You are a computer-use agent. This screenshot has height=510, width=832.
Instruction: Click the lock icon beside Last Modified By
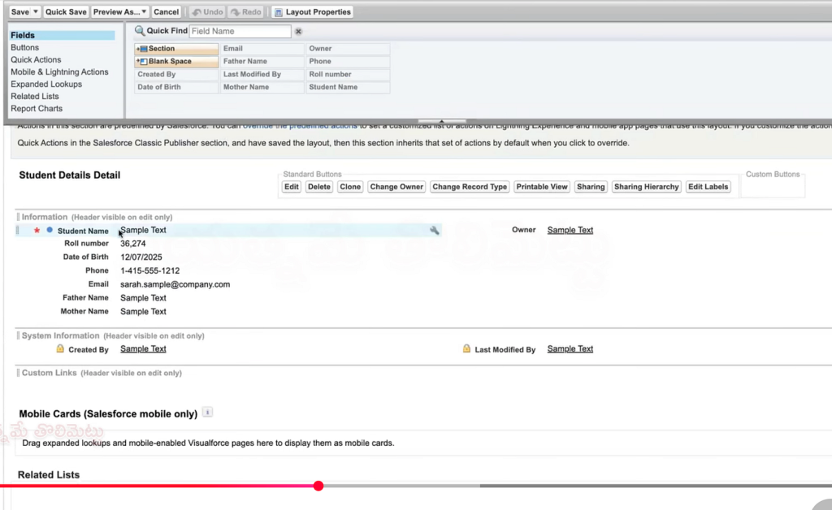tap(466, 348)
